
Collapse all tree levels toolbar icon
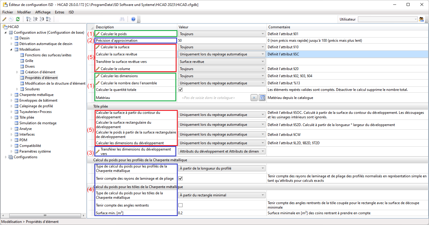pos(29,19)
